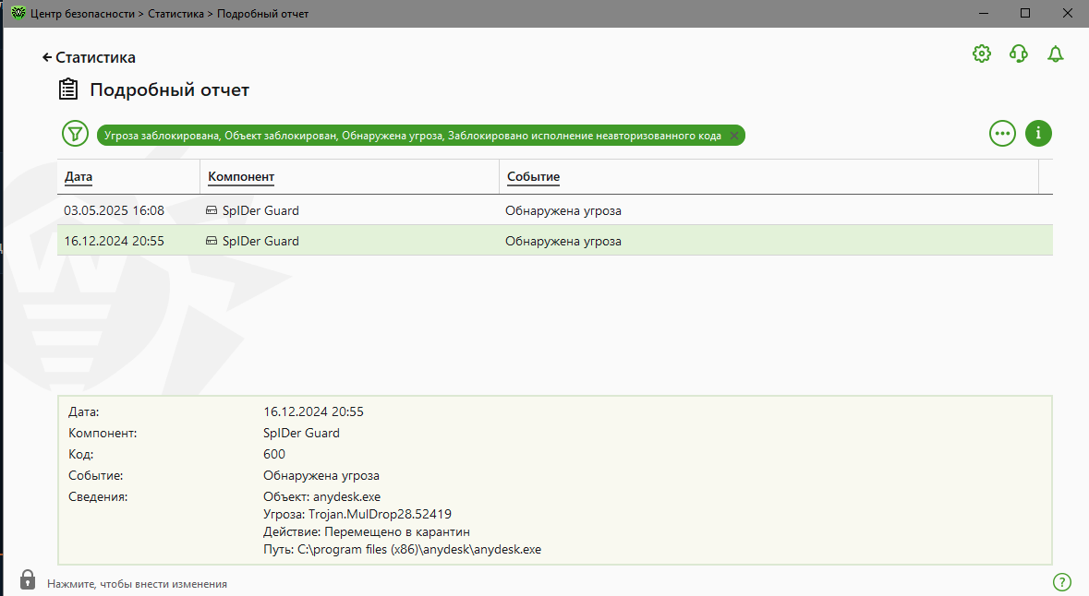This screenshot has width=1089, height=596.
Task: Remove the active filter tag
Action: [733, 136]
